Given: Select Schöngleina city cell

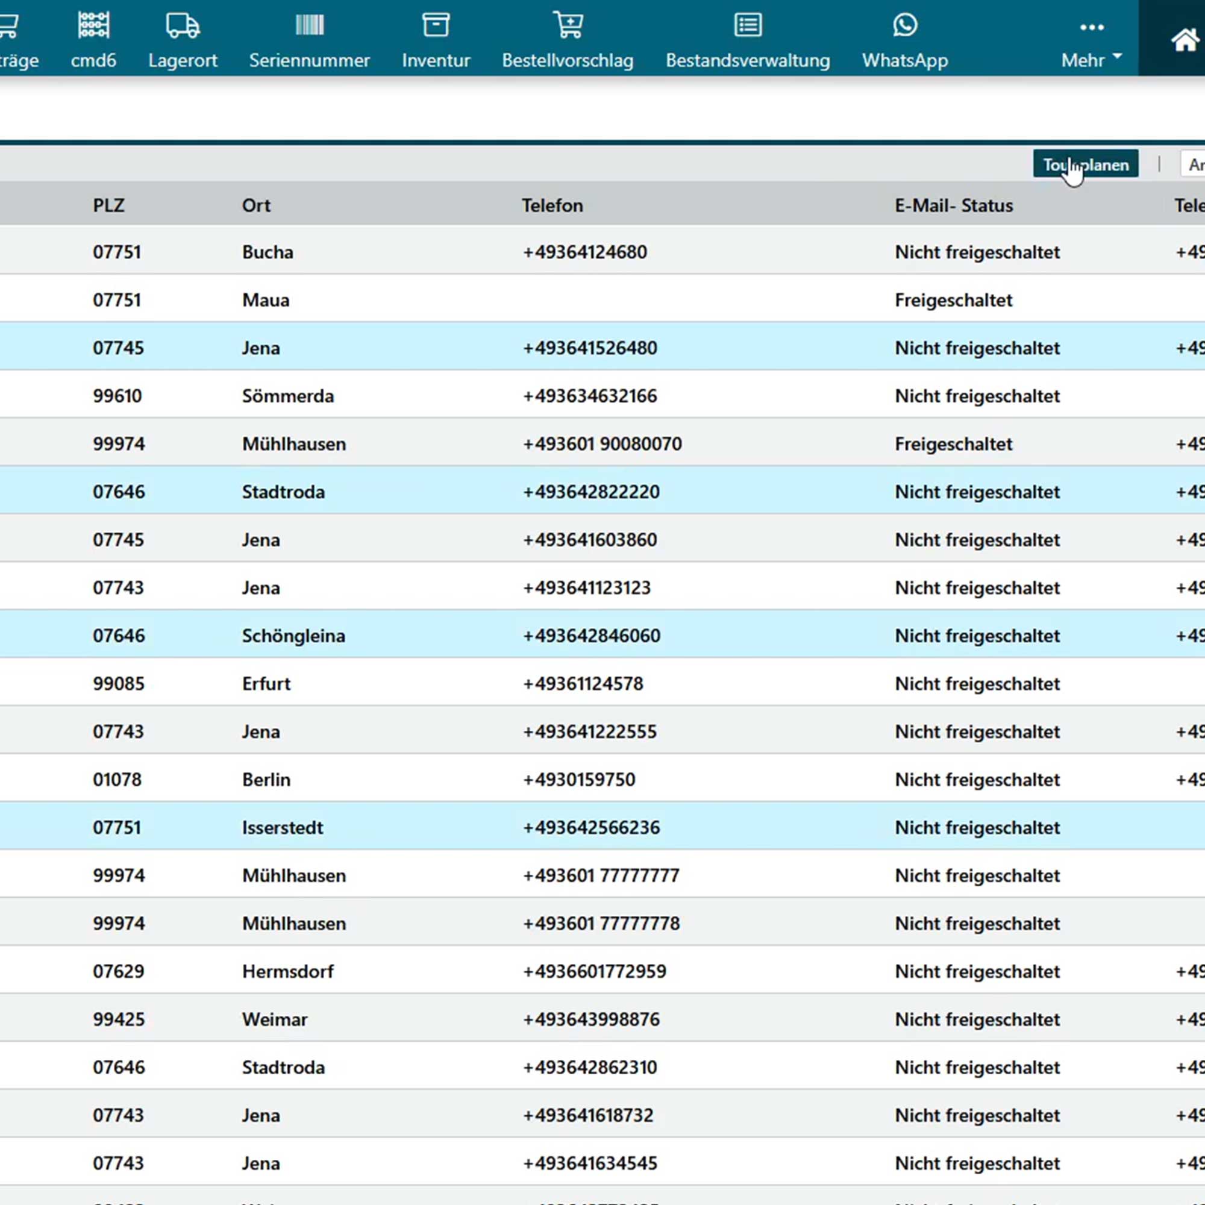Looking at the screenshot, I should [x=293, y=636].
